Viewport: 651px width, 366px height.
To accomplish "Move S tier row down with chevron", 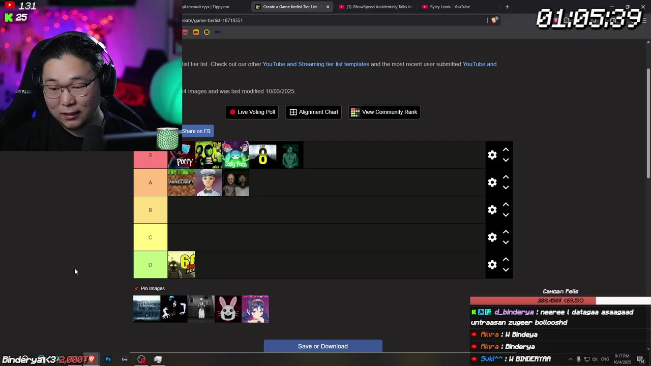I will 506,160.
